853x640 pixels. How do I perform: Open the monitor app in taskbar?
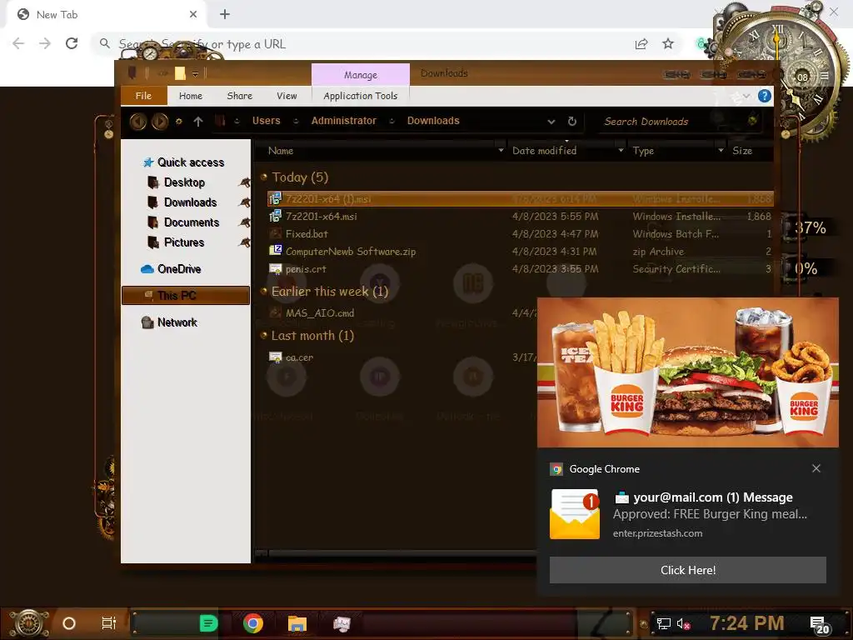coord(342,623)
